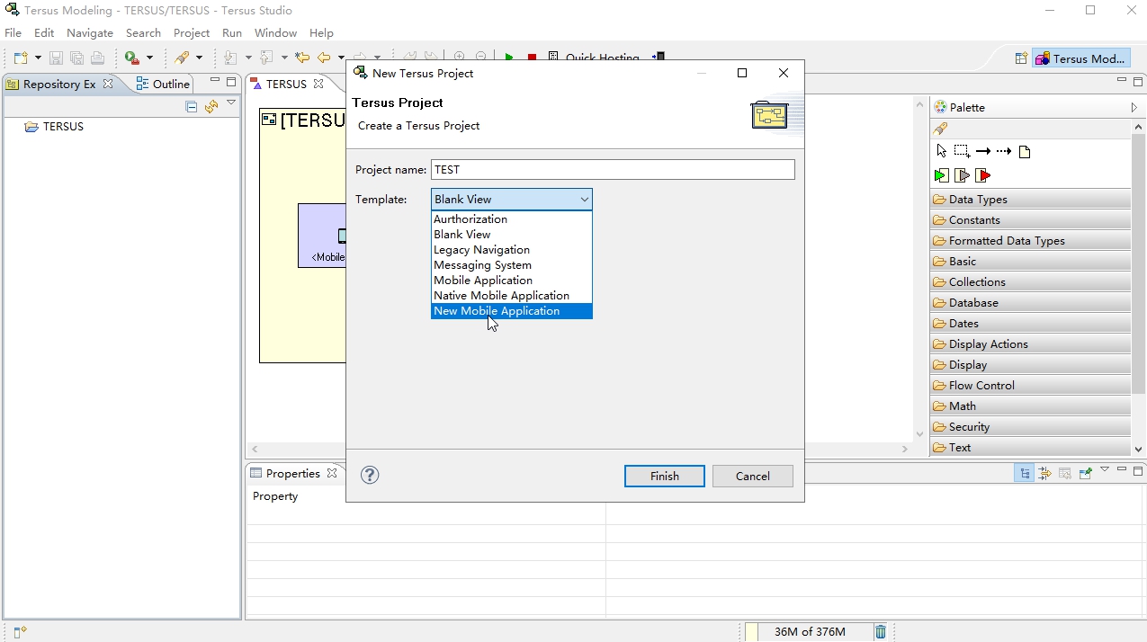Click the Pin to Selection icon

pyautogui.click(x=1086, y=473)
